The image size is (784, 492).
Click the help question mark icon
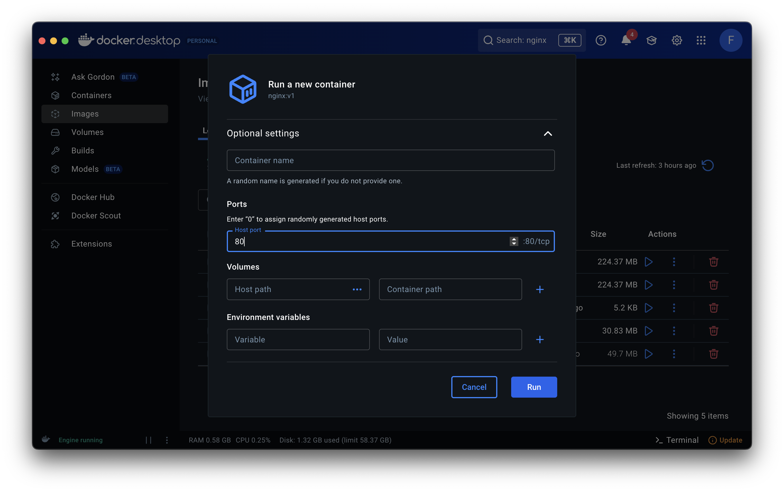(x=600, y=40)
